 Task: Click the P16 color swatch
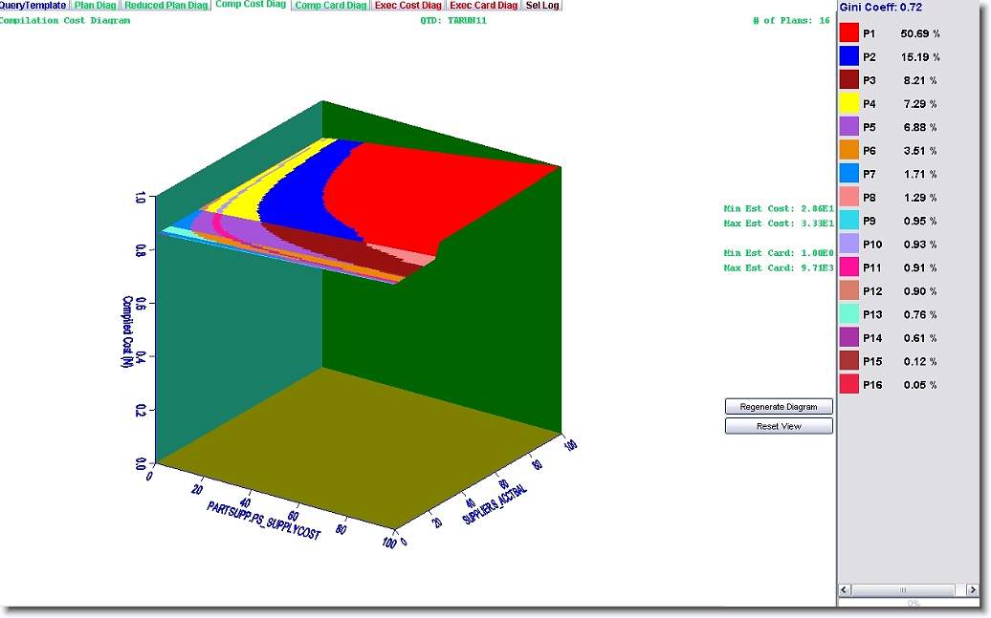pyautogui.click(x=848, y=385)
